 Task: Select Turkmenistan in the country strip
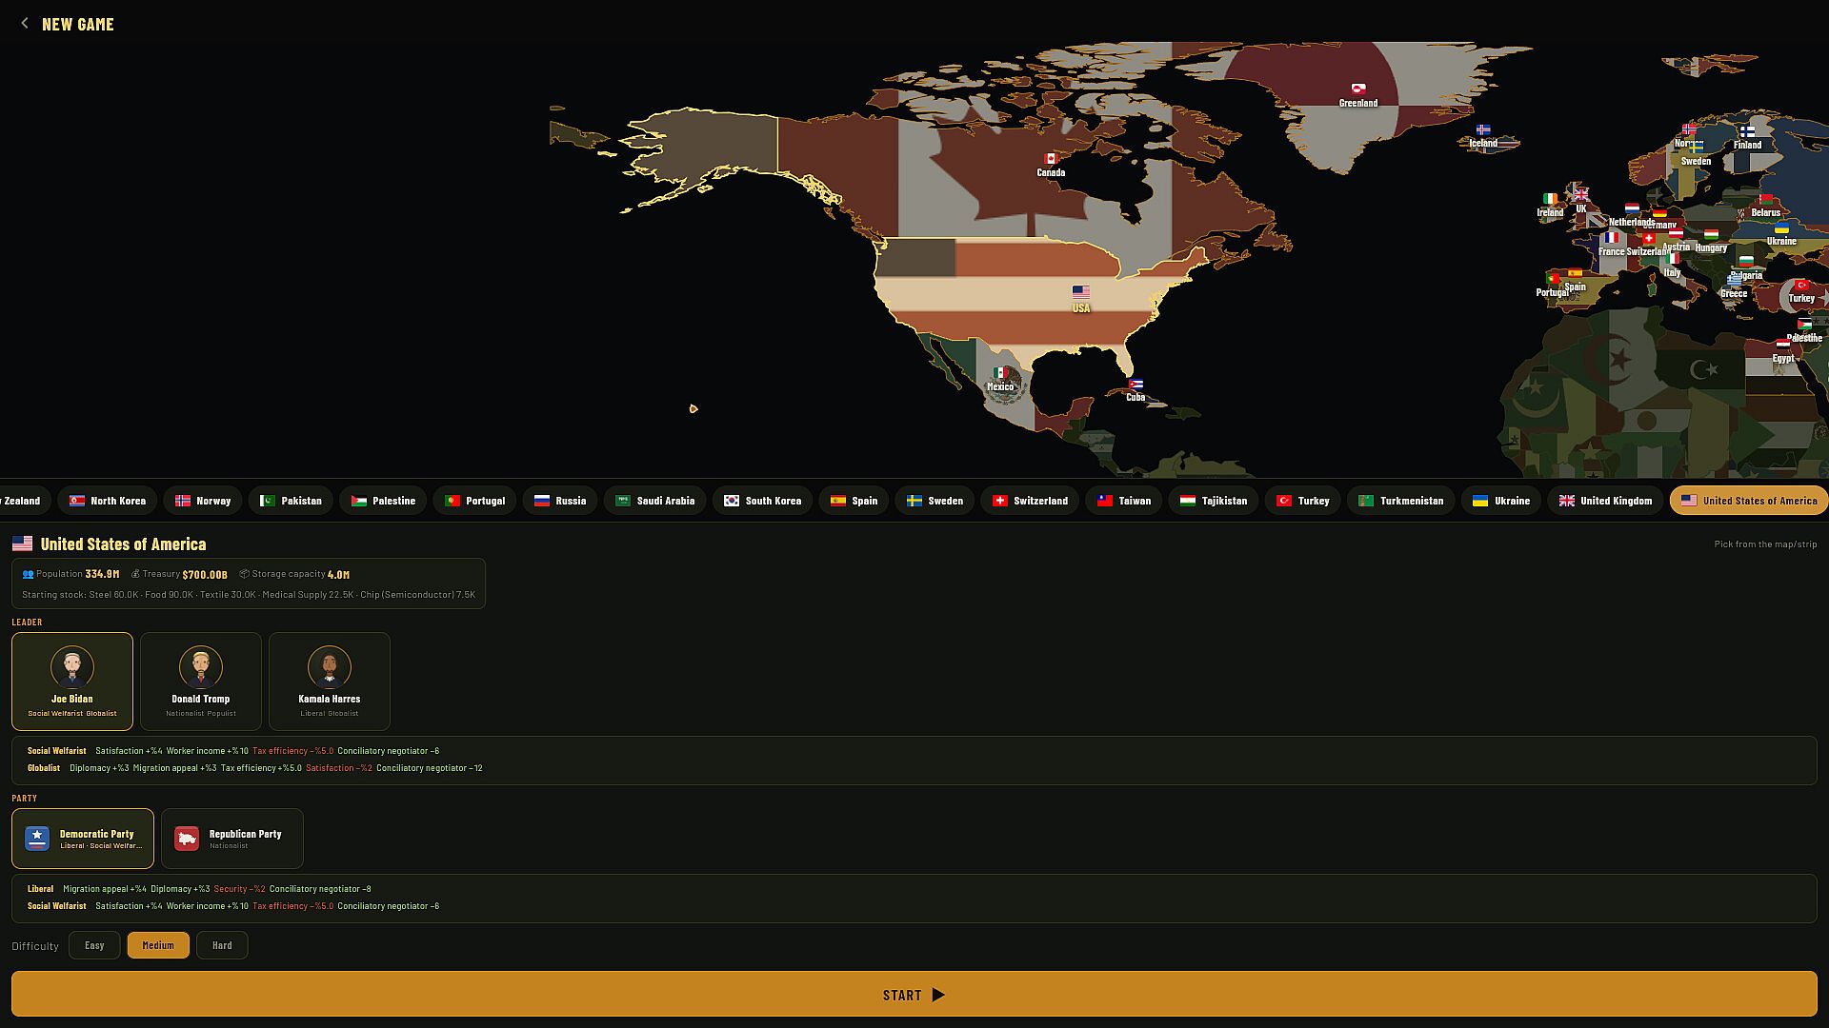click(x=1401, y=501)
